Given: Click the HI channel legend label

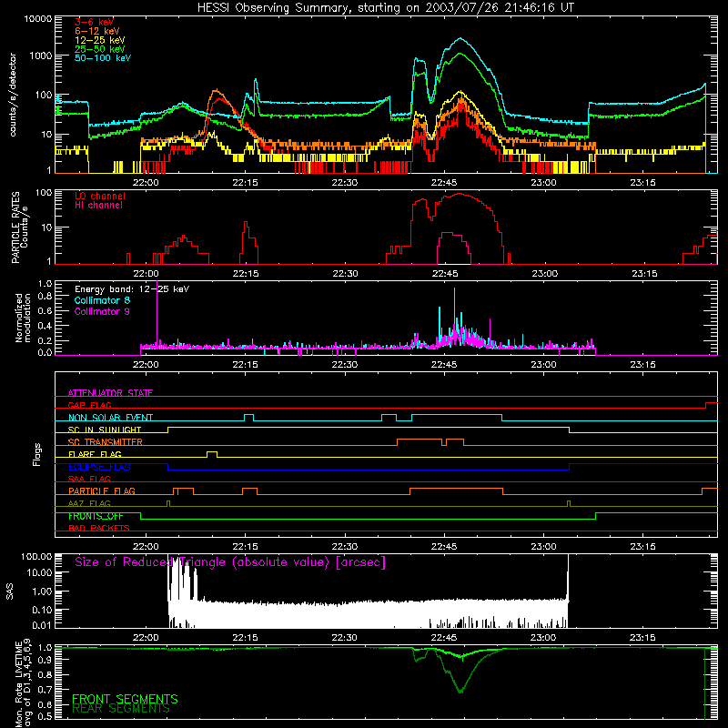Looking at the screenshot, I should (x=98, y=206).
